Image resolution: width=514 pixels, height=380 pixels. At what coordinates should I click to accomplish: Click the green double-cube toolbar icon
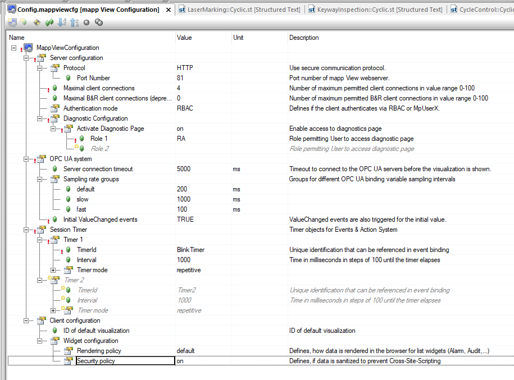pyautogui.click(x=49, y=22)
